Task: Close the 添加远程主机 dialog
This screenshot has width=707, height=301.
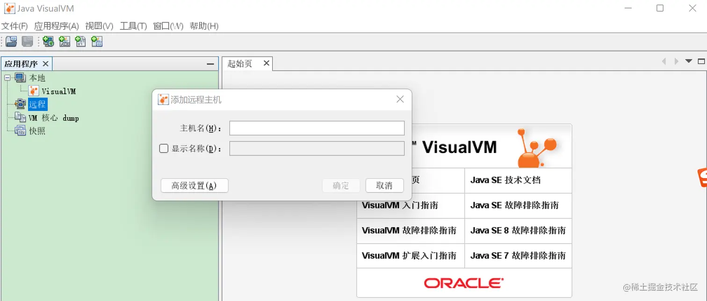Action: pos(400,99)
